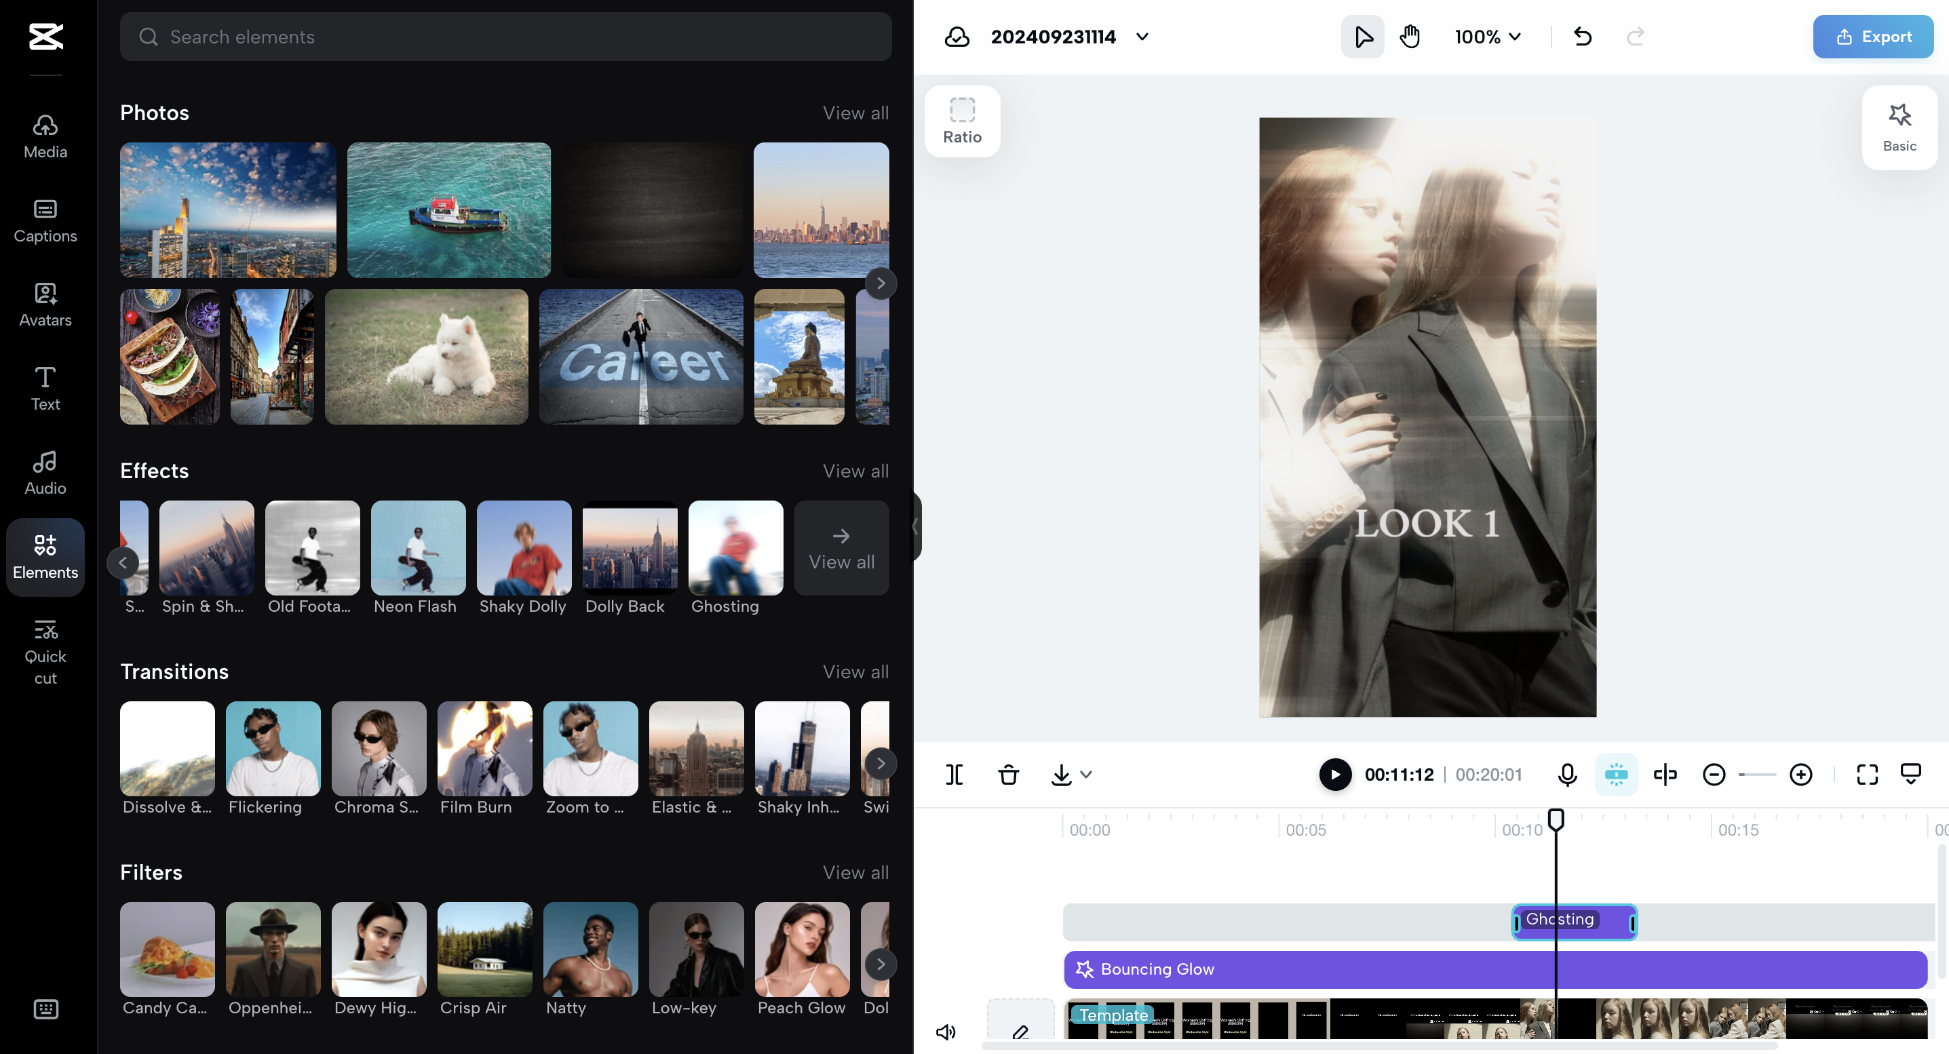Select the hand pan tool
The width and height of the screenshot is (1949, 1054).
click(x=1410, y=37)
